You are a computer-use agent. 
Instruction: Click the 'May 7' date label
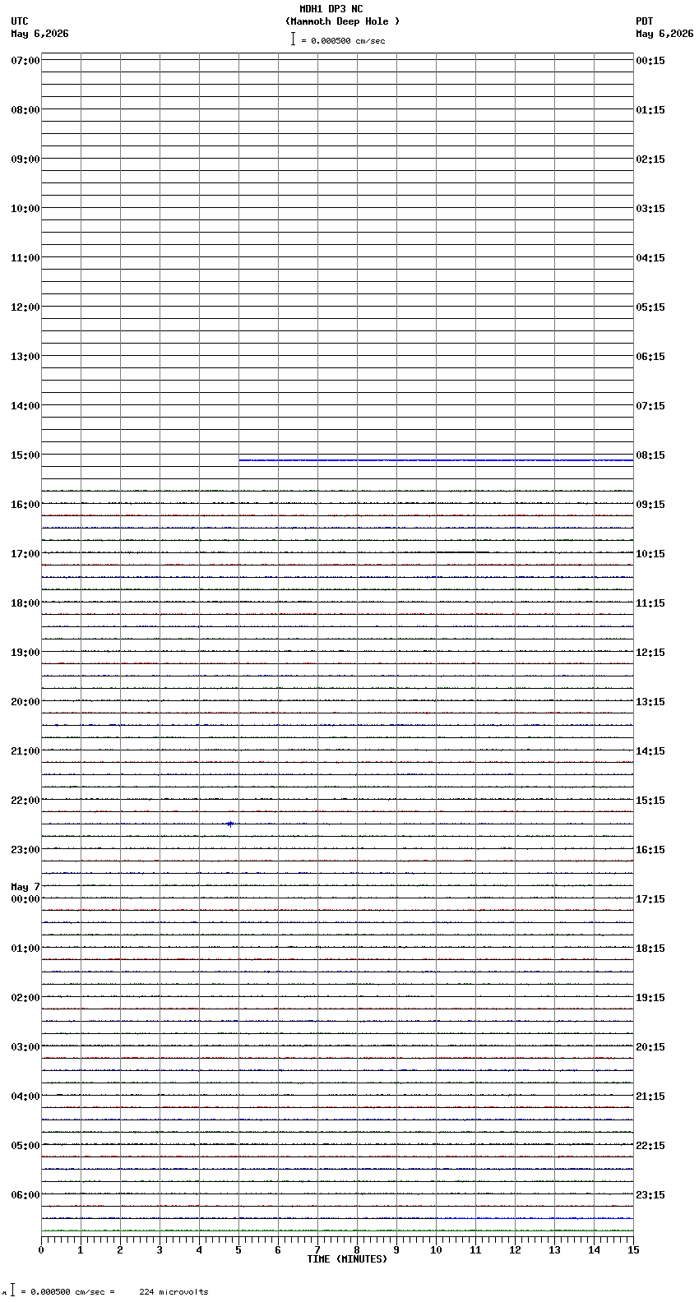(25, 887)
